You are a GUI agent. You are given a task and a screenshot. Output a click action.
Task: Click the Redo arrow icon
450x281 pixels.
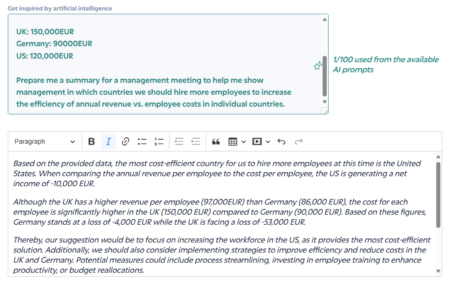[x=298, y=141]
